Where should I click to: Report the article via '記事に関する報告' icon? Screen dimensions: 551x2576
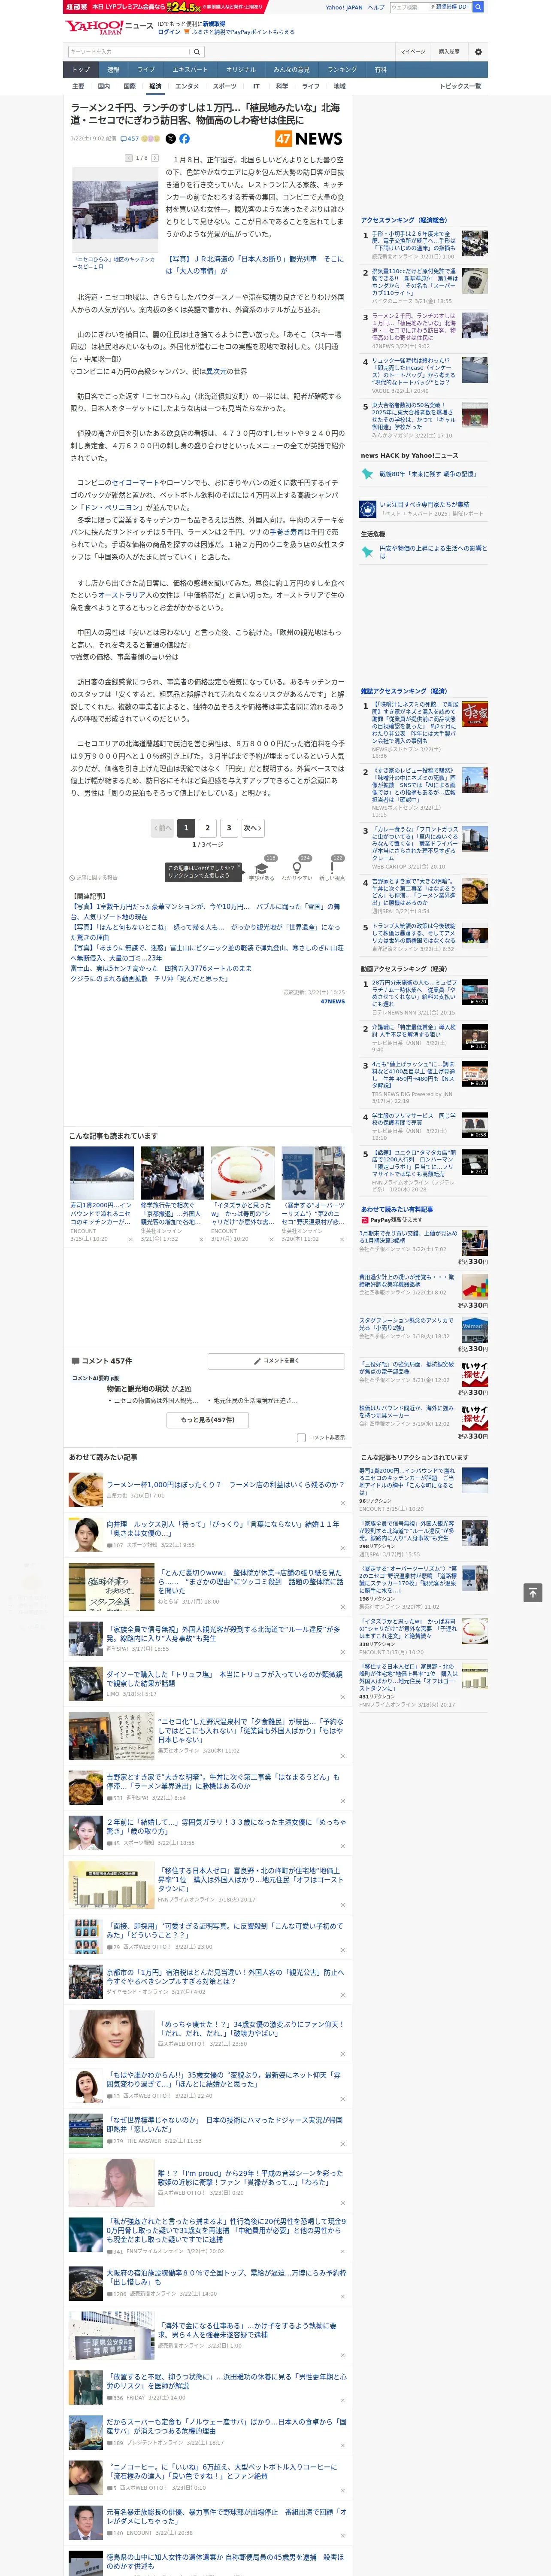pyautogui.click(x=93, y=877)
